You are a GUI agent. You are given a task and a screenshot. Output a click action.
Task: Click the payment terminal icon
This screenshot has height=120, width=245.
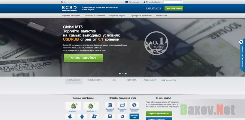110,116
